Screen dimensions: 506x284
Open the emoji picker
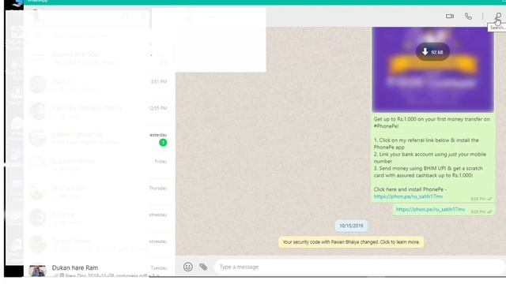coord(188,267)
